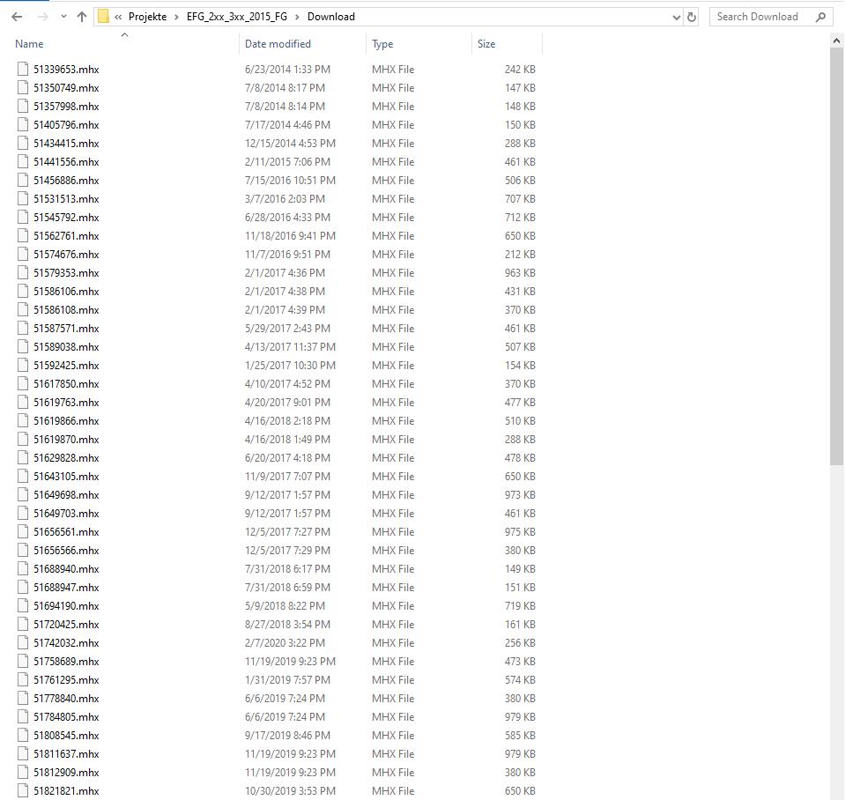Select file name 51694190.mhx
Image resolution: width=845 pixels, height=800 pixels.
coord(66,605)
